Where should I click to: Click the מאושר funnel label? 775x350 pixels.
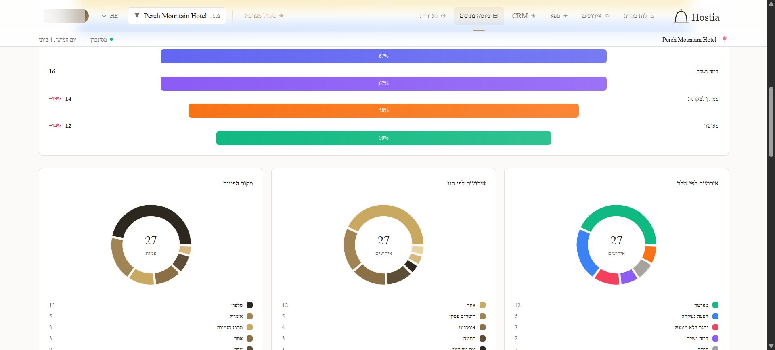pos(711,126)
